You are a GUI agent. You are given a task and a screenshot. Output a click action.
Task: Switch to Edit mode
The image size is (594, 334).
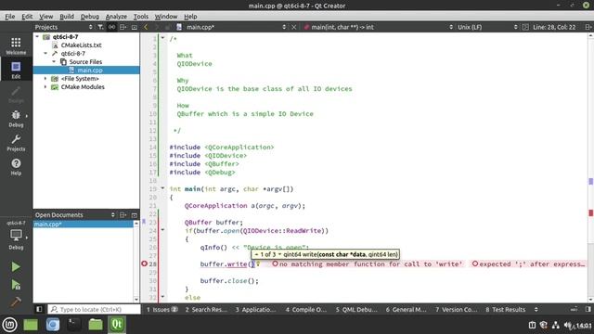point(16,71)
